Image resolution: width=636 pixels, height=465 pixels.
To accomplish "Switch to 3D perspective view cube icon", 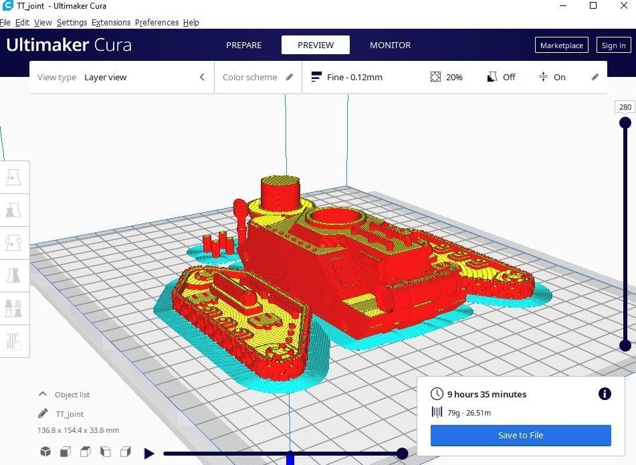I will 45,452.
